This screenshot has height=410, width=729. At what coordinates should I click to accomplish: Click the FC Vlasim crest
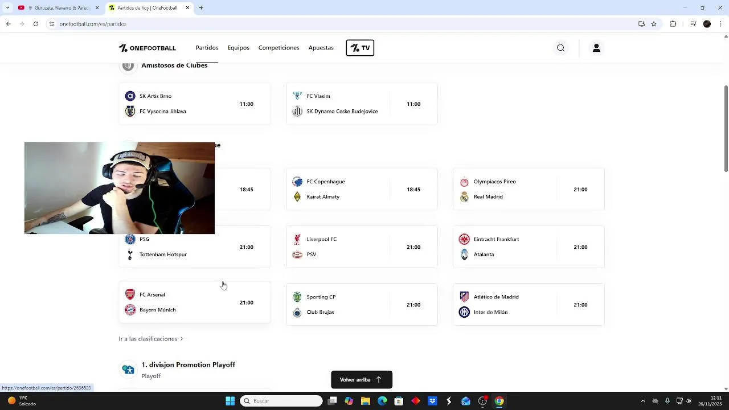click(297, 96)
